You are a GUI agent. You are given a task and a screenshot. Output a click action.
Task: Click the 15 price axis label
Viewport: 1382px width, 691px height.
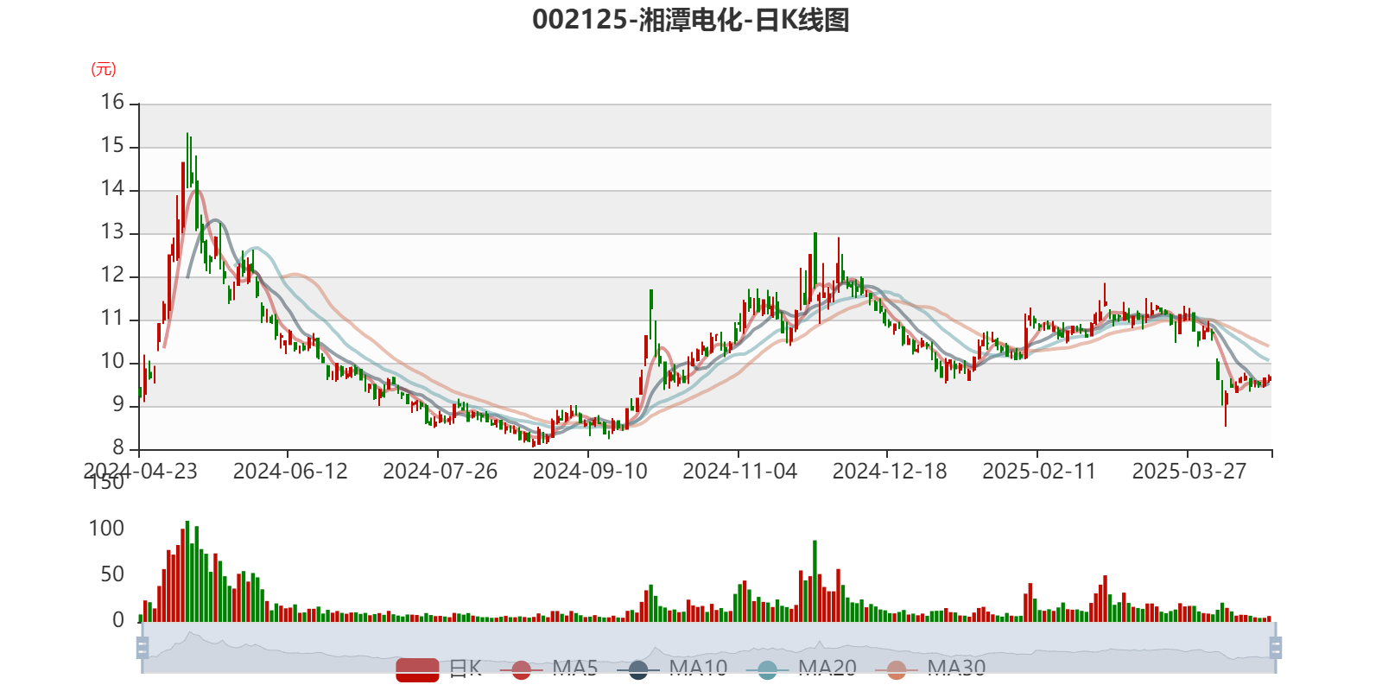pyautogui.click(x=112, y=145)
